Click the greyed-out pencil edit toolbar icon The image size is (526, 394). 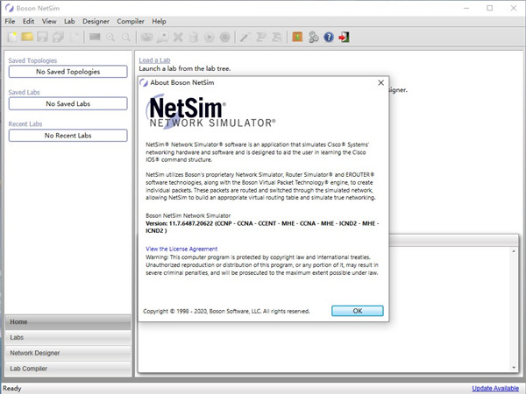coord(245,37)
